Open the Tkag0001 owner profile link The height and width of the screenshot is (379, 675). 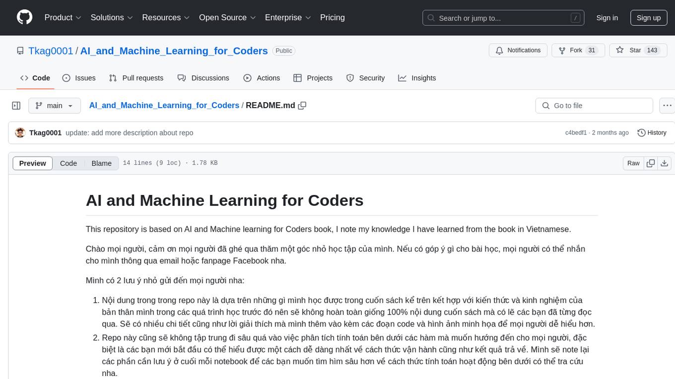tap(51, 51)
